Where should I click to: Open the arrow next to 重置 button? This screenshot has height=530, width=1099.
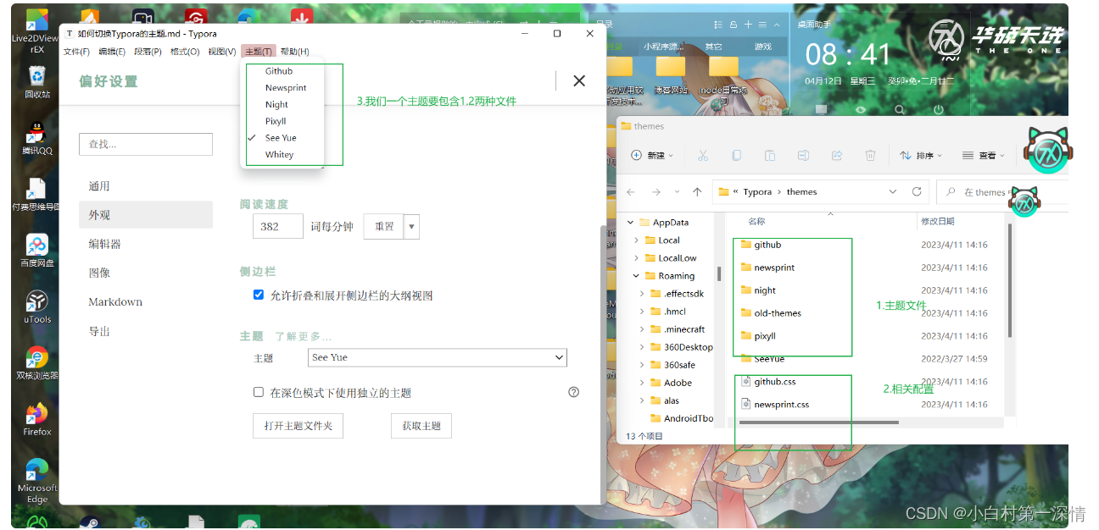click(x=412, y=226)
